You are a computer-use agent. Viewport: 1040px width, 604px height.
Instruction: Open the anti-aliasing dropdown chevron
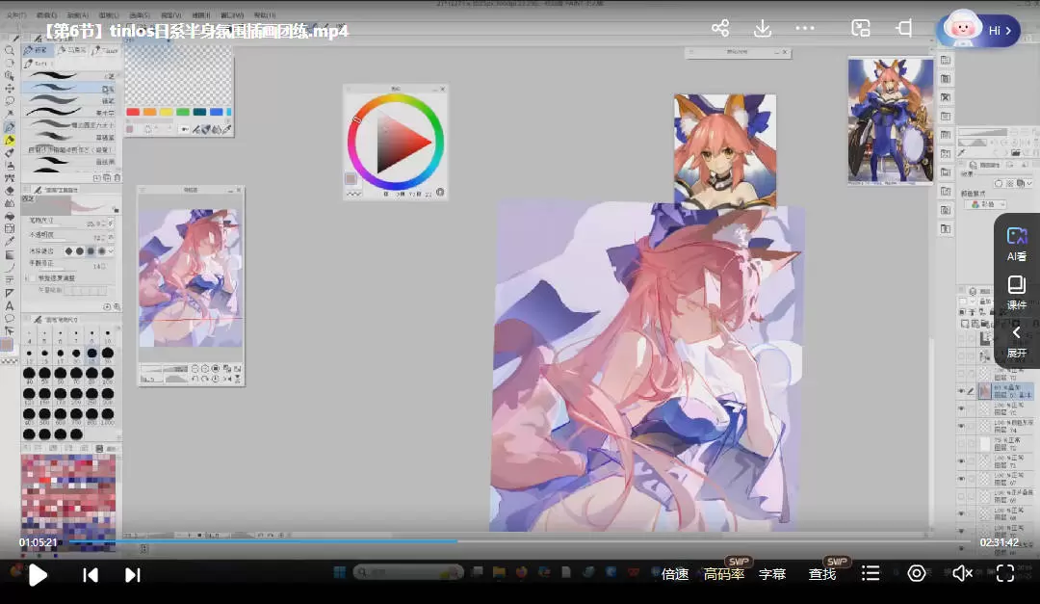[x=111, y=251]
